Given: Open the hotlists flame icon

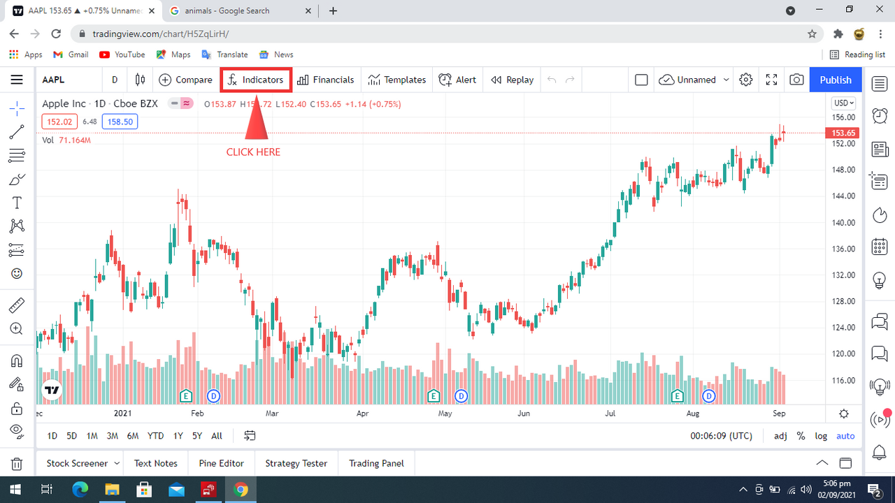Looking at the screenshot, I should coord(880,214).
